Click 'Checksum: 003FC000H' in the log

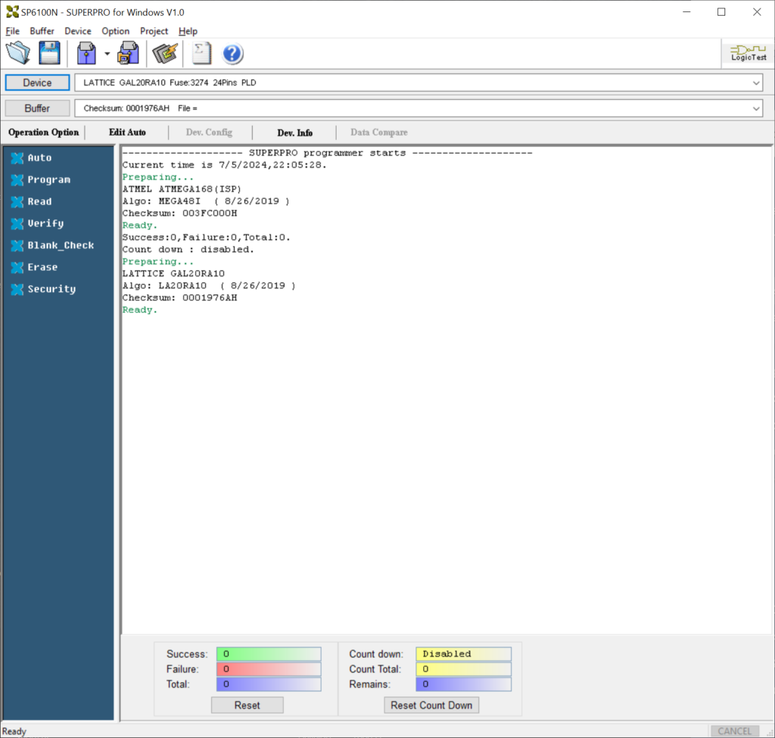(x=180, y=213)
